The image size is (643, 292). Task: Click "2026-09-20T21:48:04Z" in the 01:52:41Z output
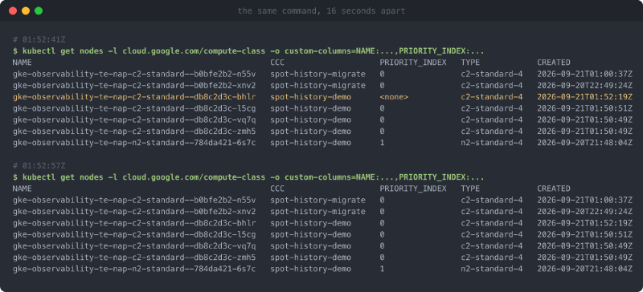point(585,143)
